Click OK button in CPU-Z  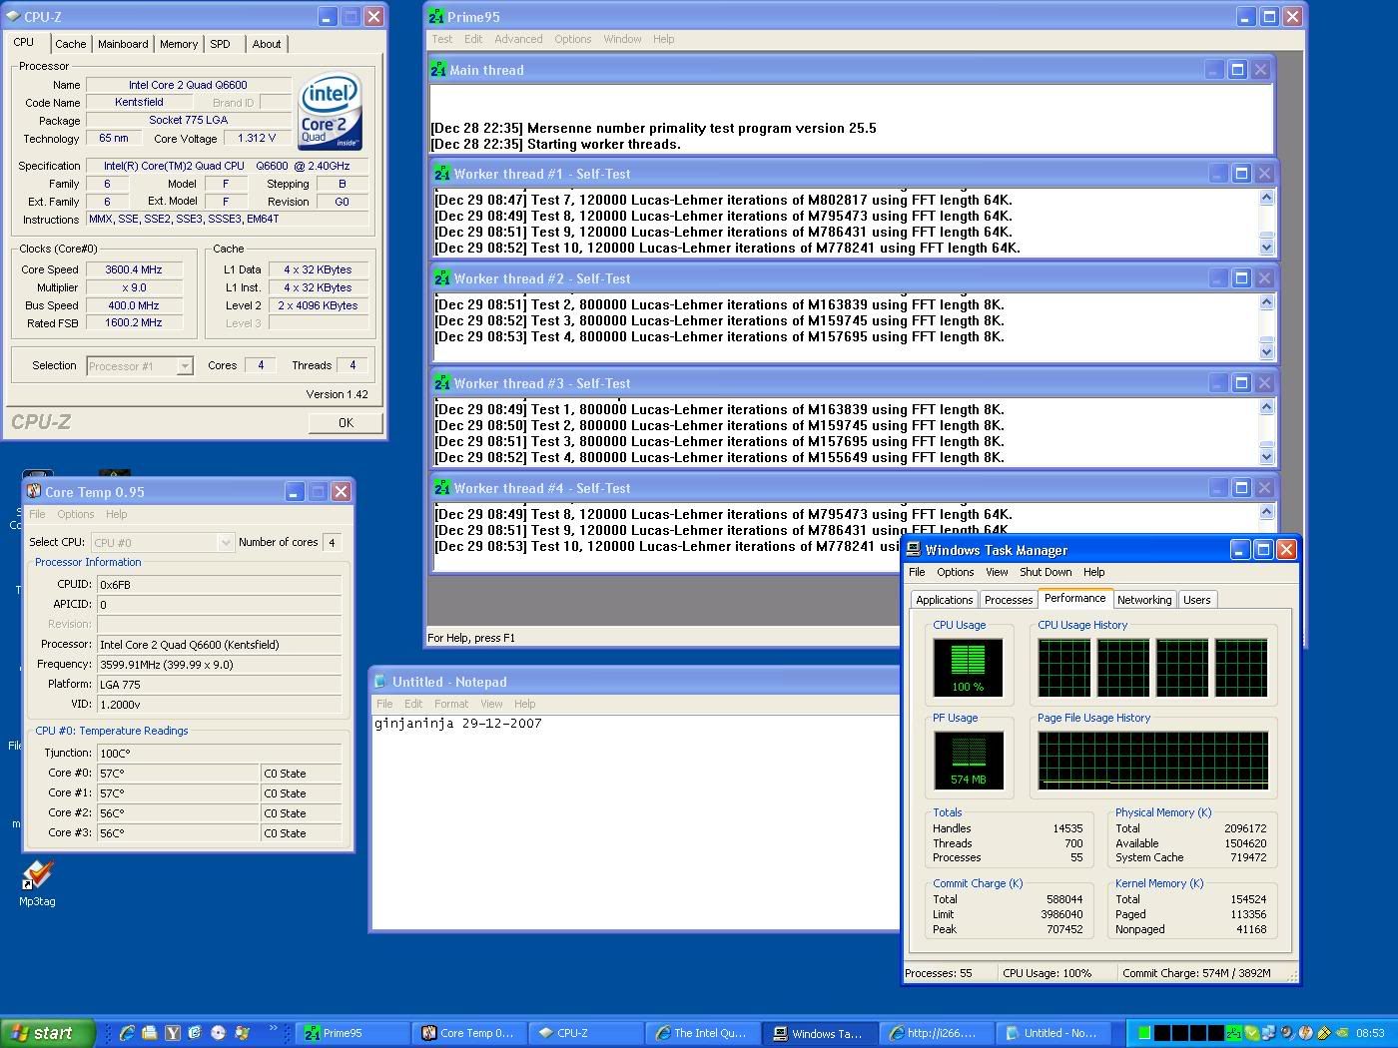346,422
